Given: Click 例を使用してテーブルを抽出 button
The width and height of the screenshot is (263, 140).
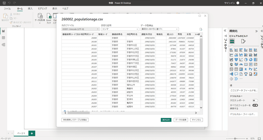Looking at the screenshot, I should point(75,120).
